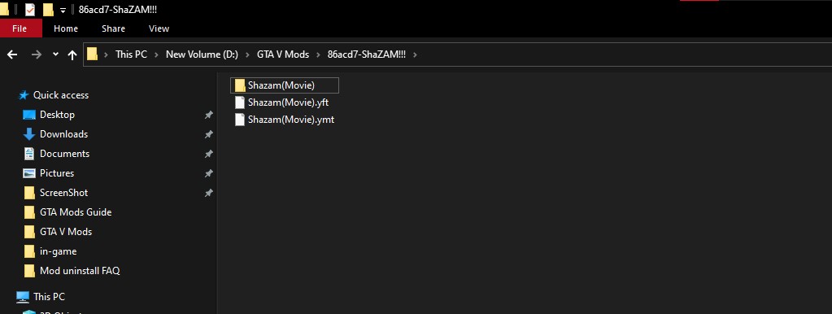Viewport: 832px width, 314px height.
Task: Select the Shazam(Movie).ymt file
Action: [x=285, y=120]
